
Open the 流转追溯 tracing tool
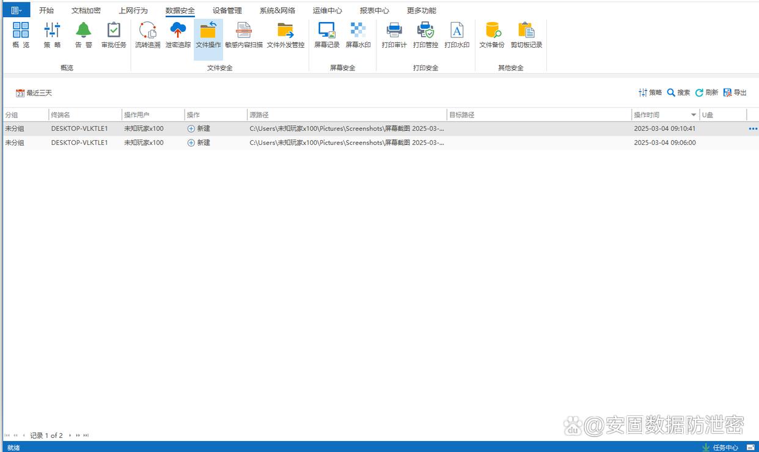(147, 35)
